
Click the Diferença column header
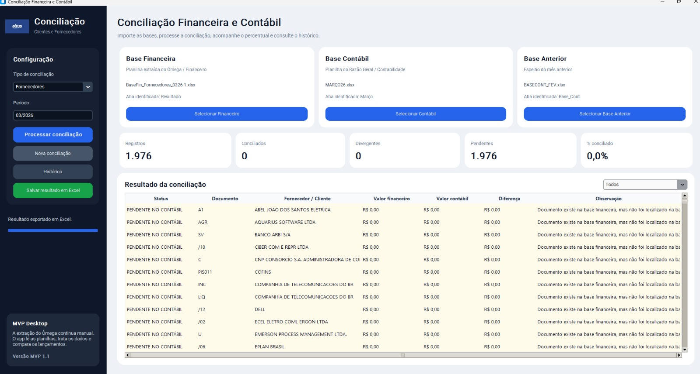[x=509, y=199]
